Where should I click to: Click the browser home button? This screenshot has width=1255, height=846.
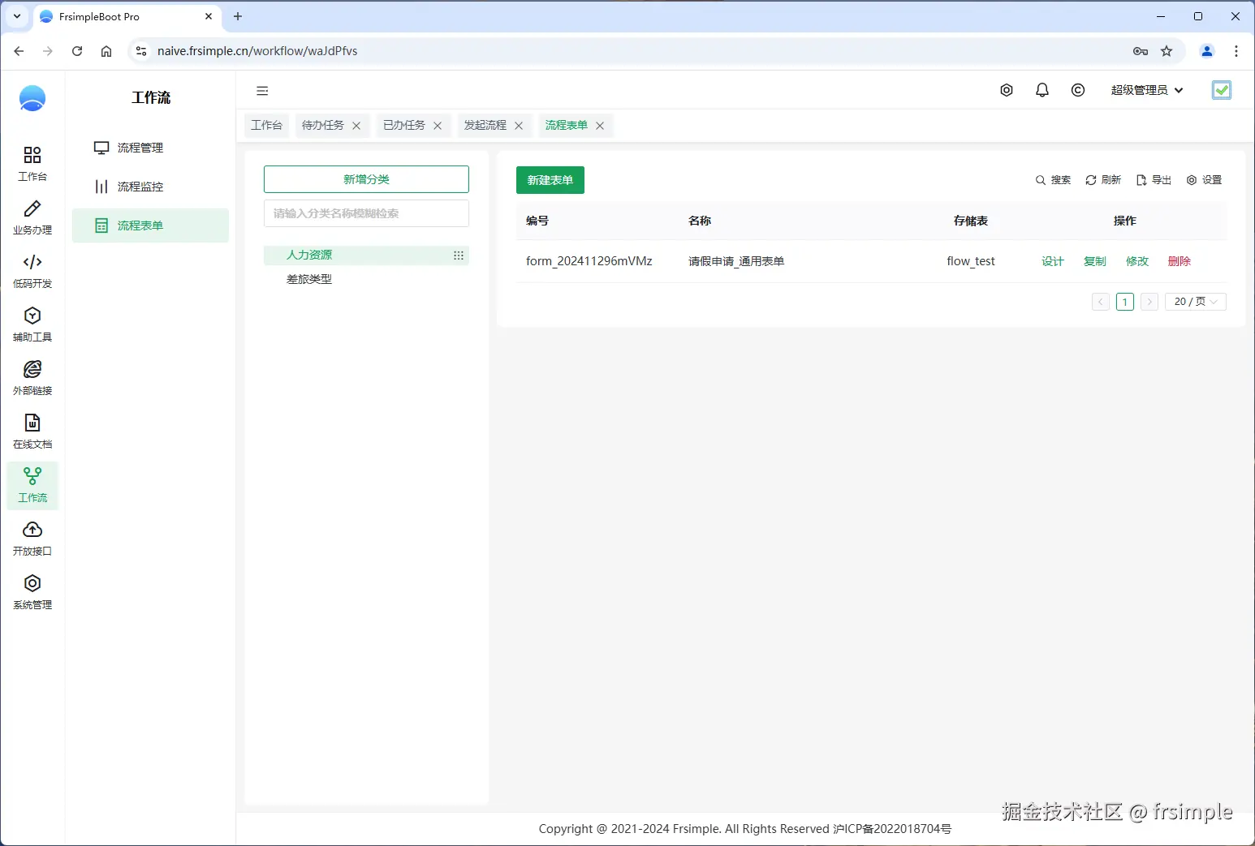coord(106,51)
